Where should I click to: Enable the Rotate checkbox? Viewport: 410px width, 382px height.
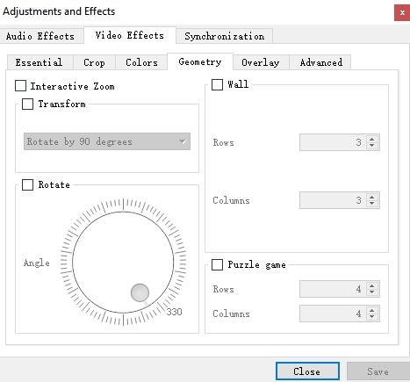27,184
